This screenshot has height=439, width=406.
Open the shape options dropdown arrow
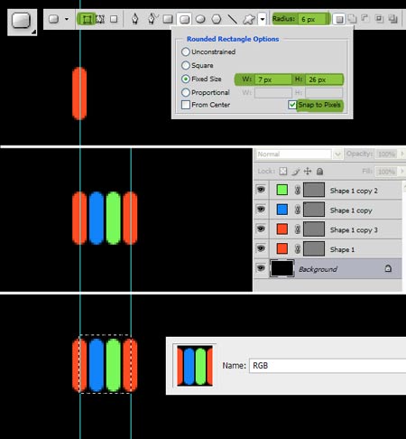(x=263, y=19)
